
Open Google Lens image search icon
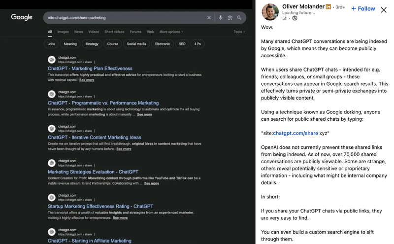click(x=230, y=18)
